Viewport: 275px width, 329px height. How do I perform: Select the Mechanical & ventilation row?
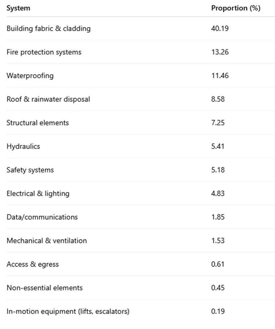(x=141, y=240)
